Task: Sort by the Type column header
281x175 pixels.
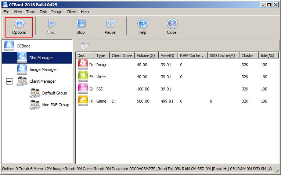Action: coord(102,56)
